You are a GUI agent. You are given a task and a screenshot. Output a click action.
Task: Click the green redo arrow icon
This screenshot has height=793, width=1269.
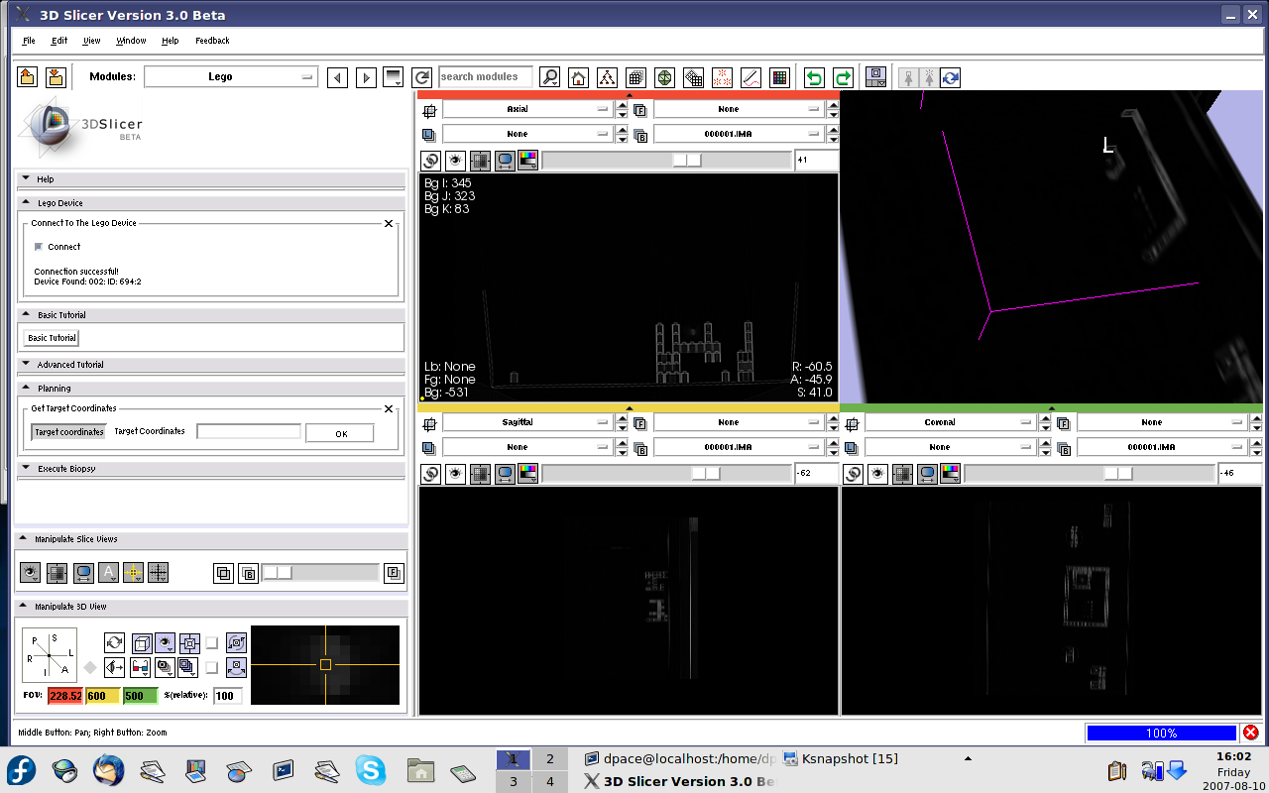(843, 77)
